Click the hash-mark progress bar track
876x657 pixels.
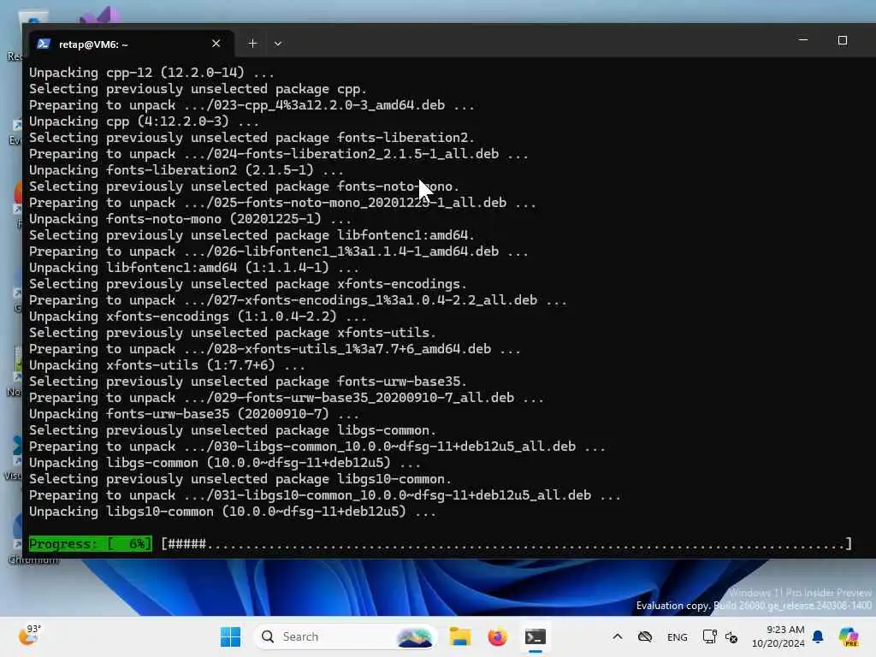506,543
